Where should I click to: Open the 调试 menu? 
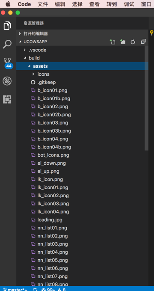pos(129,4)
